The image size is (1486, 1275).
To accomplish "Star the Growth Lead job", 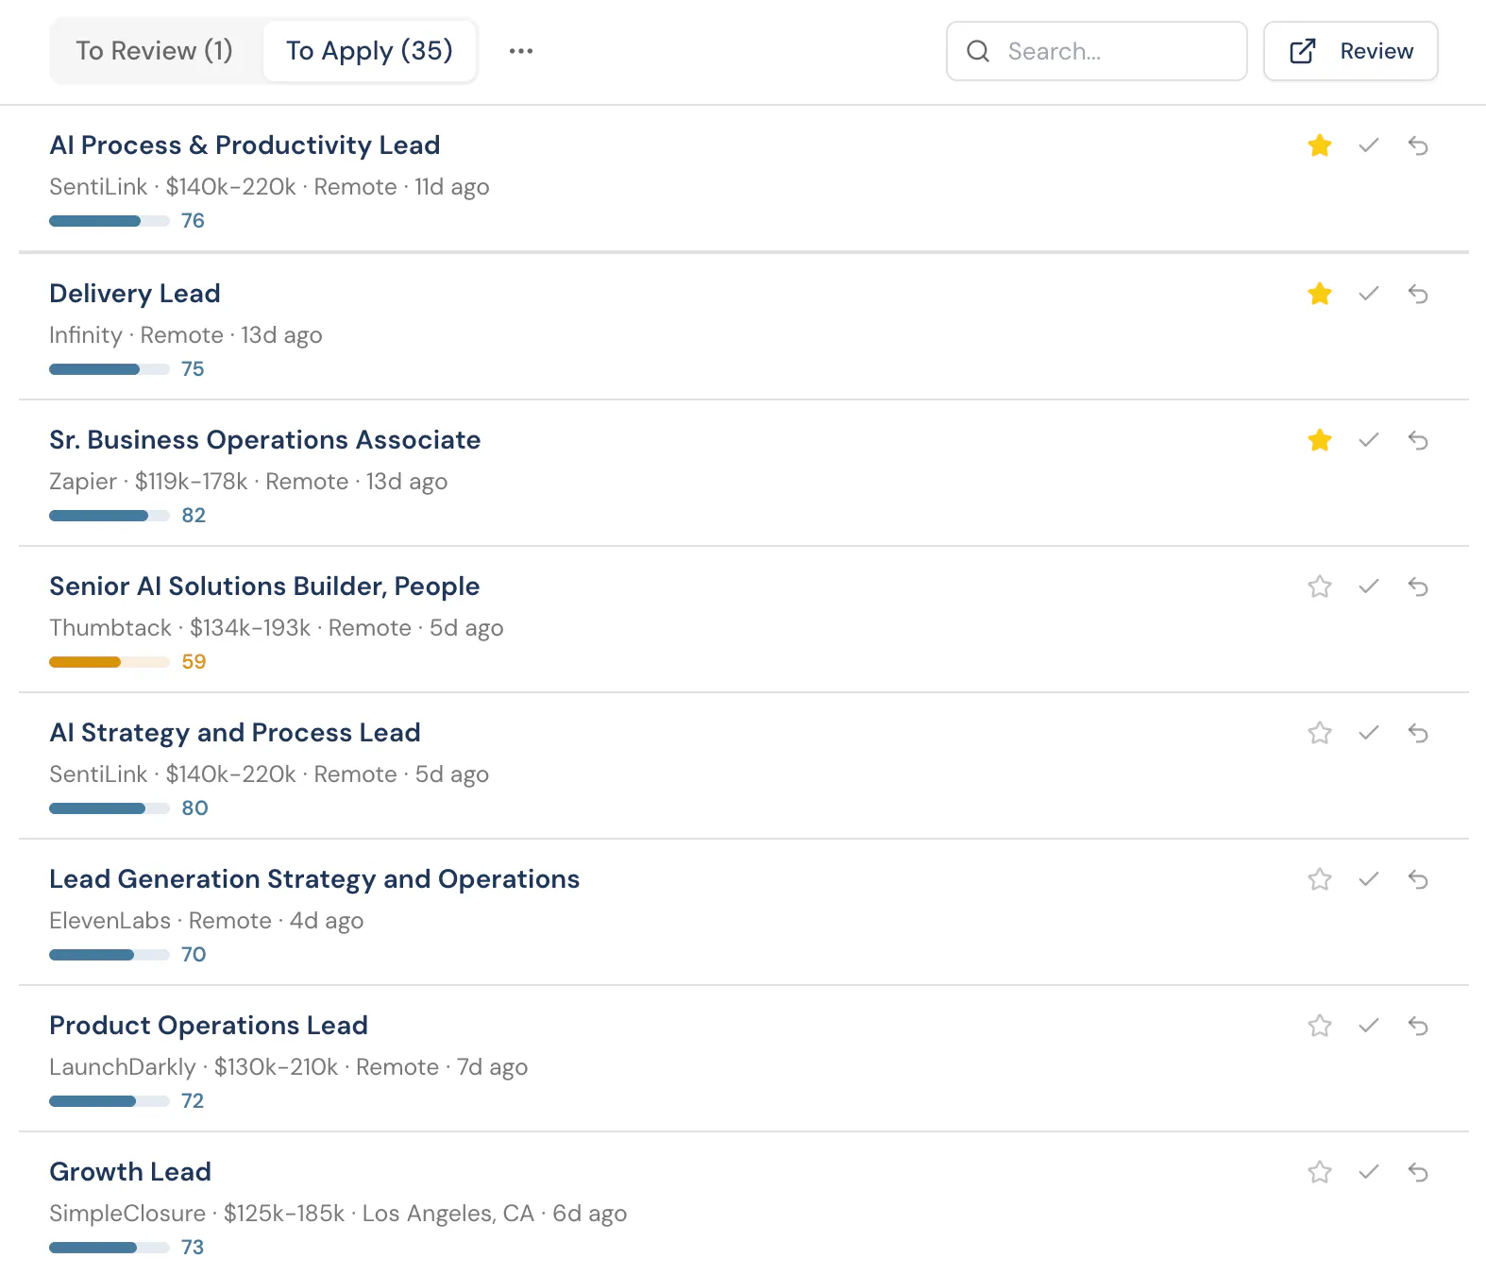I will 1320,1172.
